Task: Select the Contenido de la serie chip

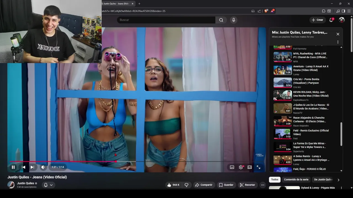Action: tap(296, 180)
